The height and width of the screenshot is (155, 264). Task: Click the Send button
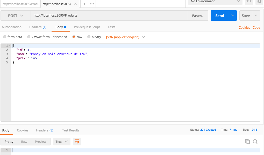(220, 16)
